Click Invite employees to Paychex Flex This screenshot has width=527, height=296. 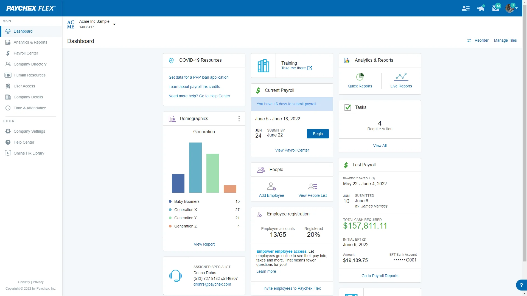(292, 288)
